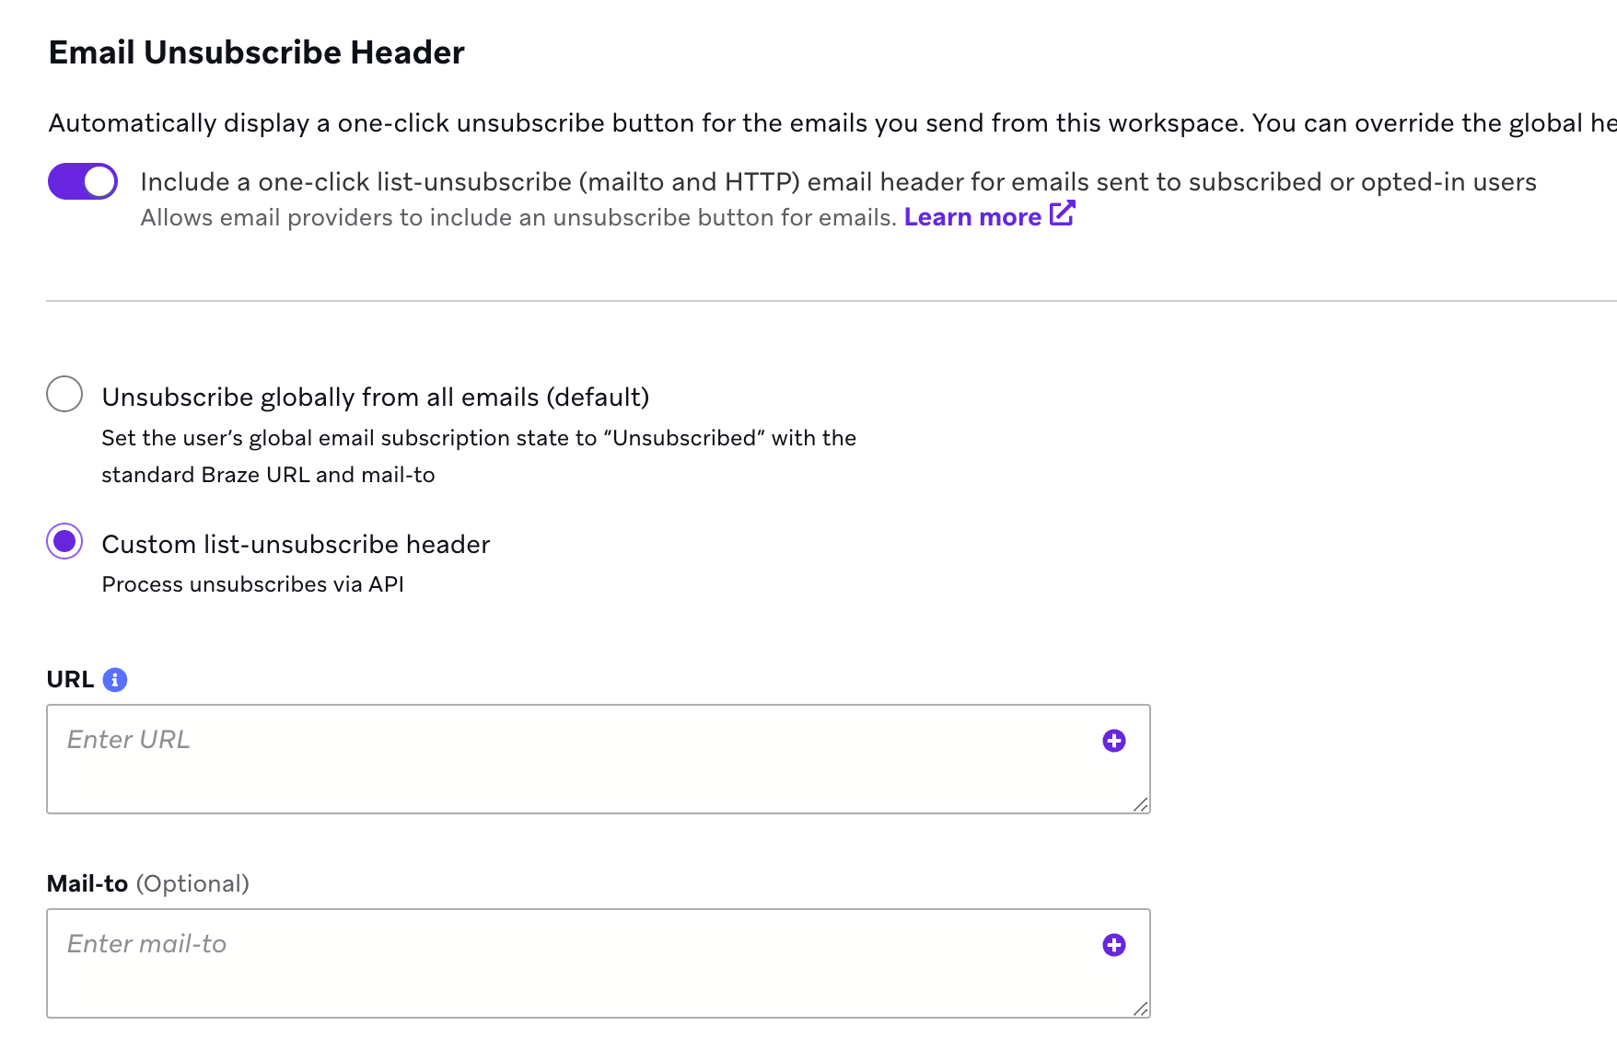1617x1060 pixels.
Task: Click the URL field label
Action: pyautogui.click(x=70, y=679)
